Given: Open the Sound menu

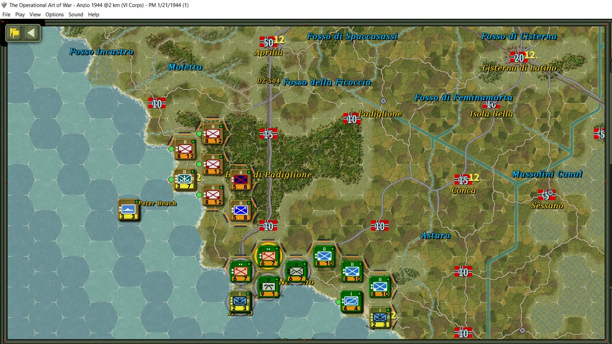Looking at the screenshot, I should [76, 14].
